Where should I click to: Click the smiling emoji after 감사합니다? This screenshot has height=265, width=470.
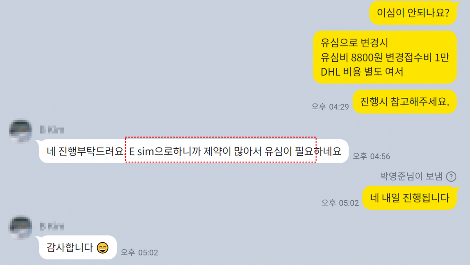(102, 248)
